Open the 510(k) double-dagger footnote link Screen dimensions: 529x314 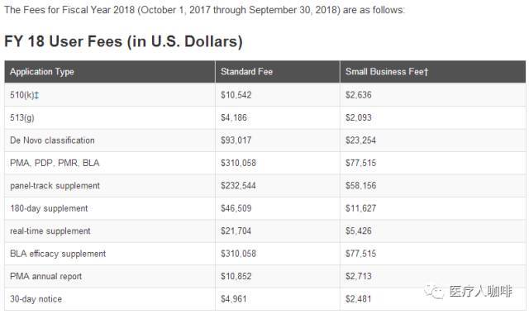coord(36,95)
